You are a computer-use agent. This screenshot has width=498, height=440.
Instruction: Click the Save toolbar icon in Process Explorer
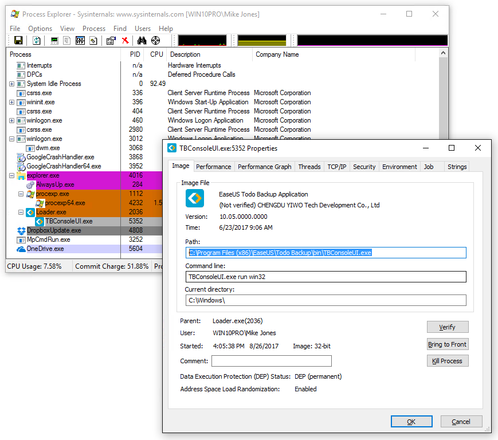[x=18, y=41]
